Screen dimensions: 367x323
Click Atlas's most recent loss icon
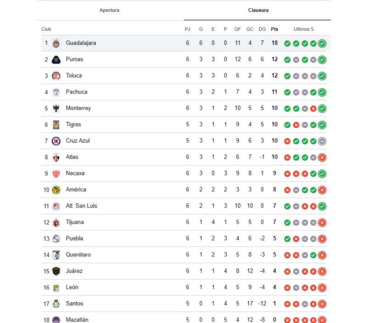point(322,157)
